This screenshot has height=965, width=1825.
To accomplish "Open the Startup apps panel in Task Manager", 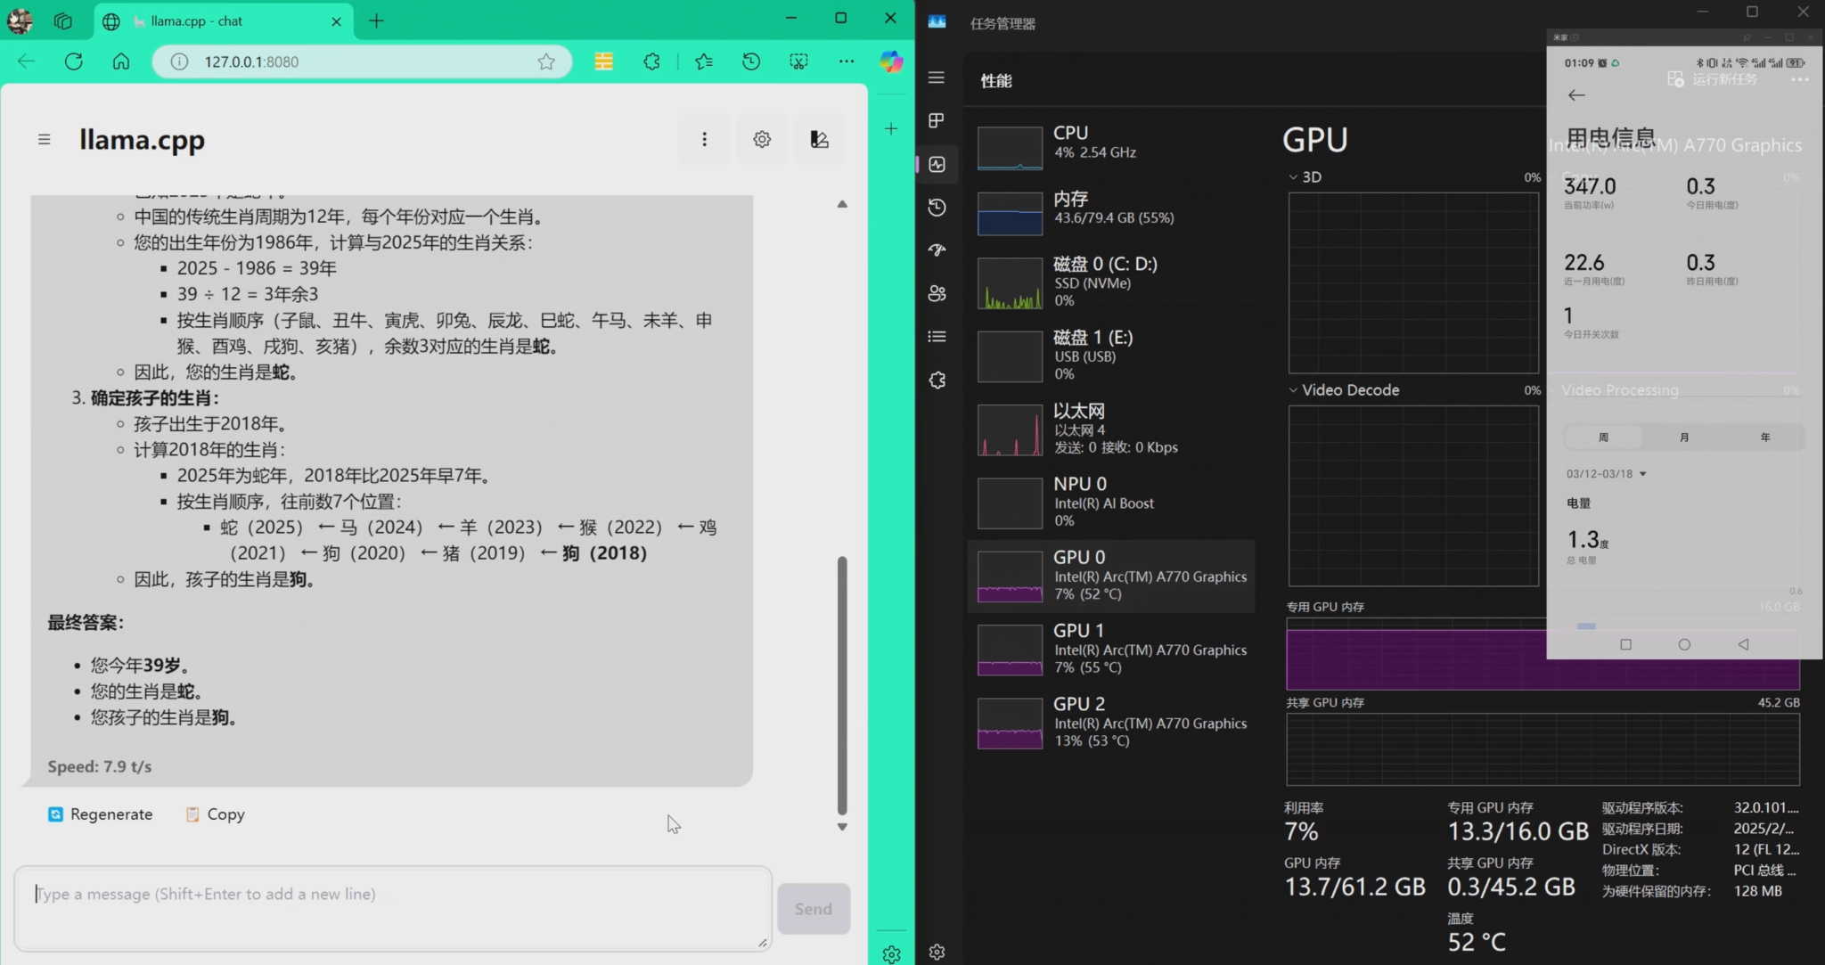I will pos(937,250).
